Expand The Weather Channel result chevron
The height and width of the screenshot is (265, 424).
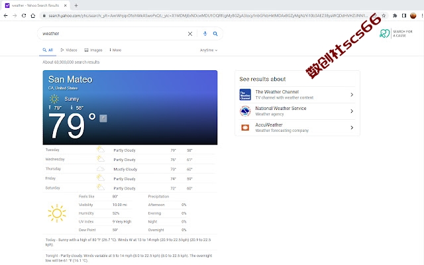(352, 95)
